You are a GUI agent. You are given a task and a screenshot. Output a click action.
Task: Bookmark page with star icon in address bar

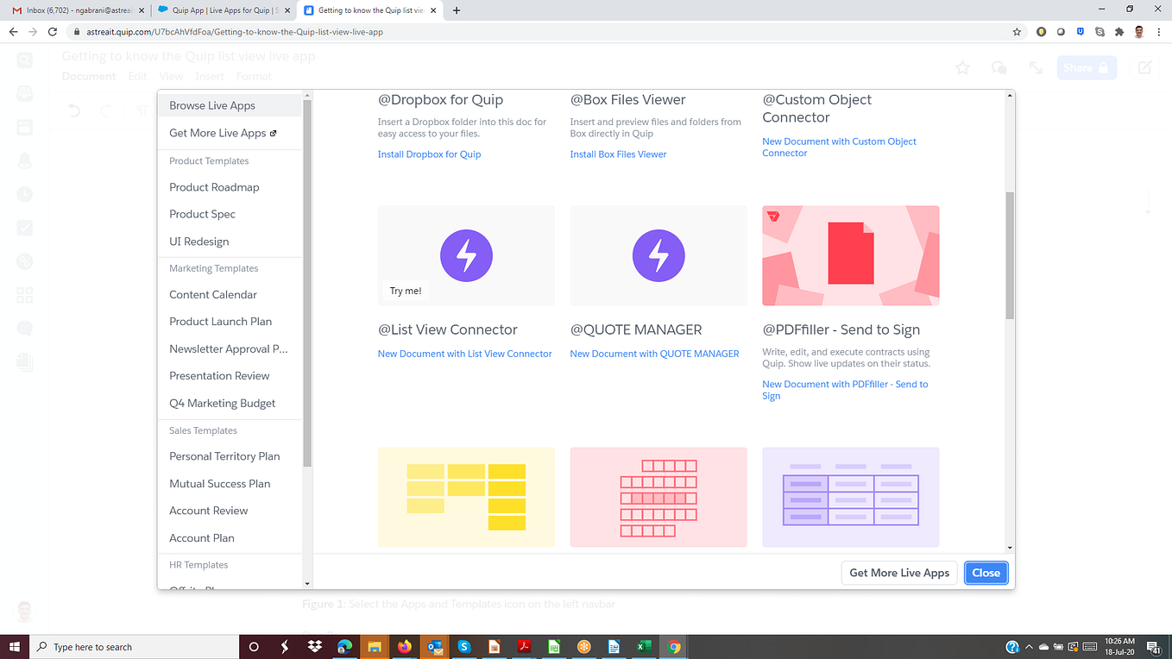[1018, 32]
